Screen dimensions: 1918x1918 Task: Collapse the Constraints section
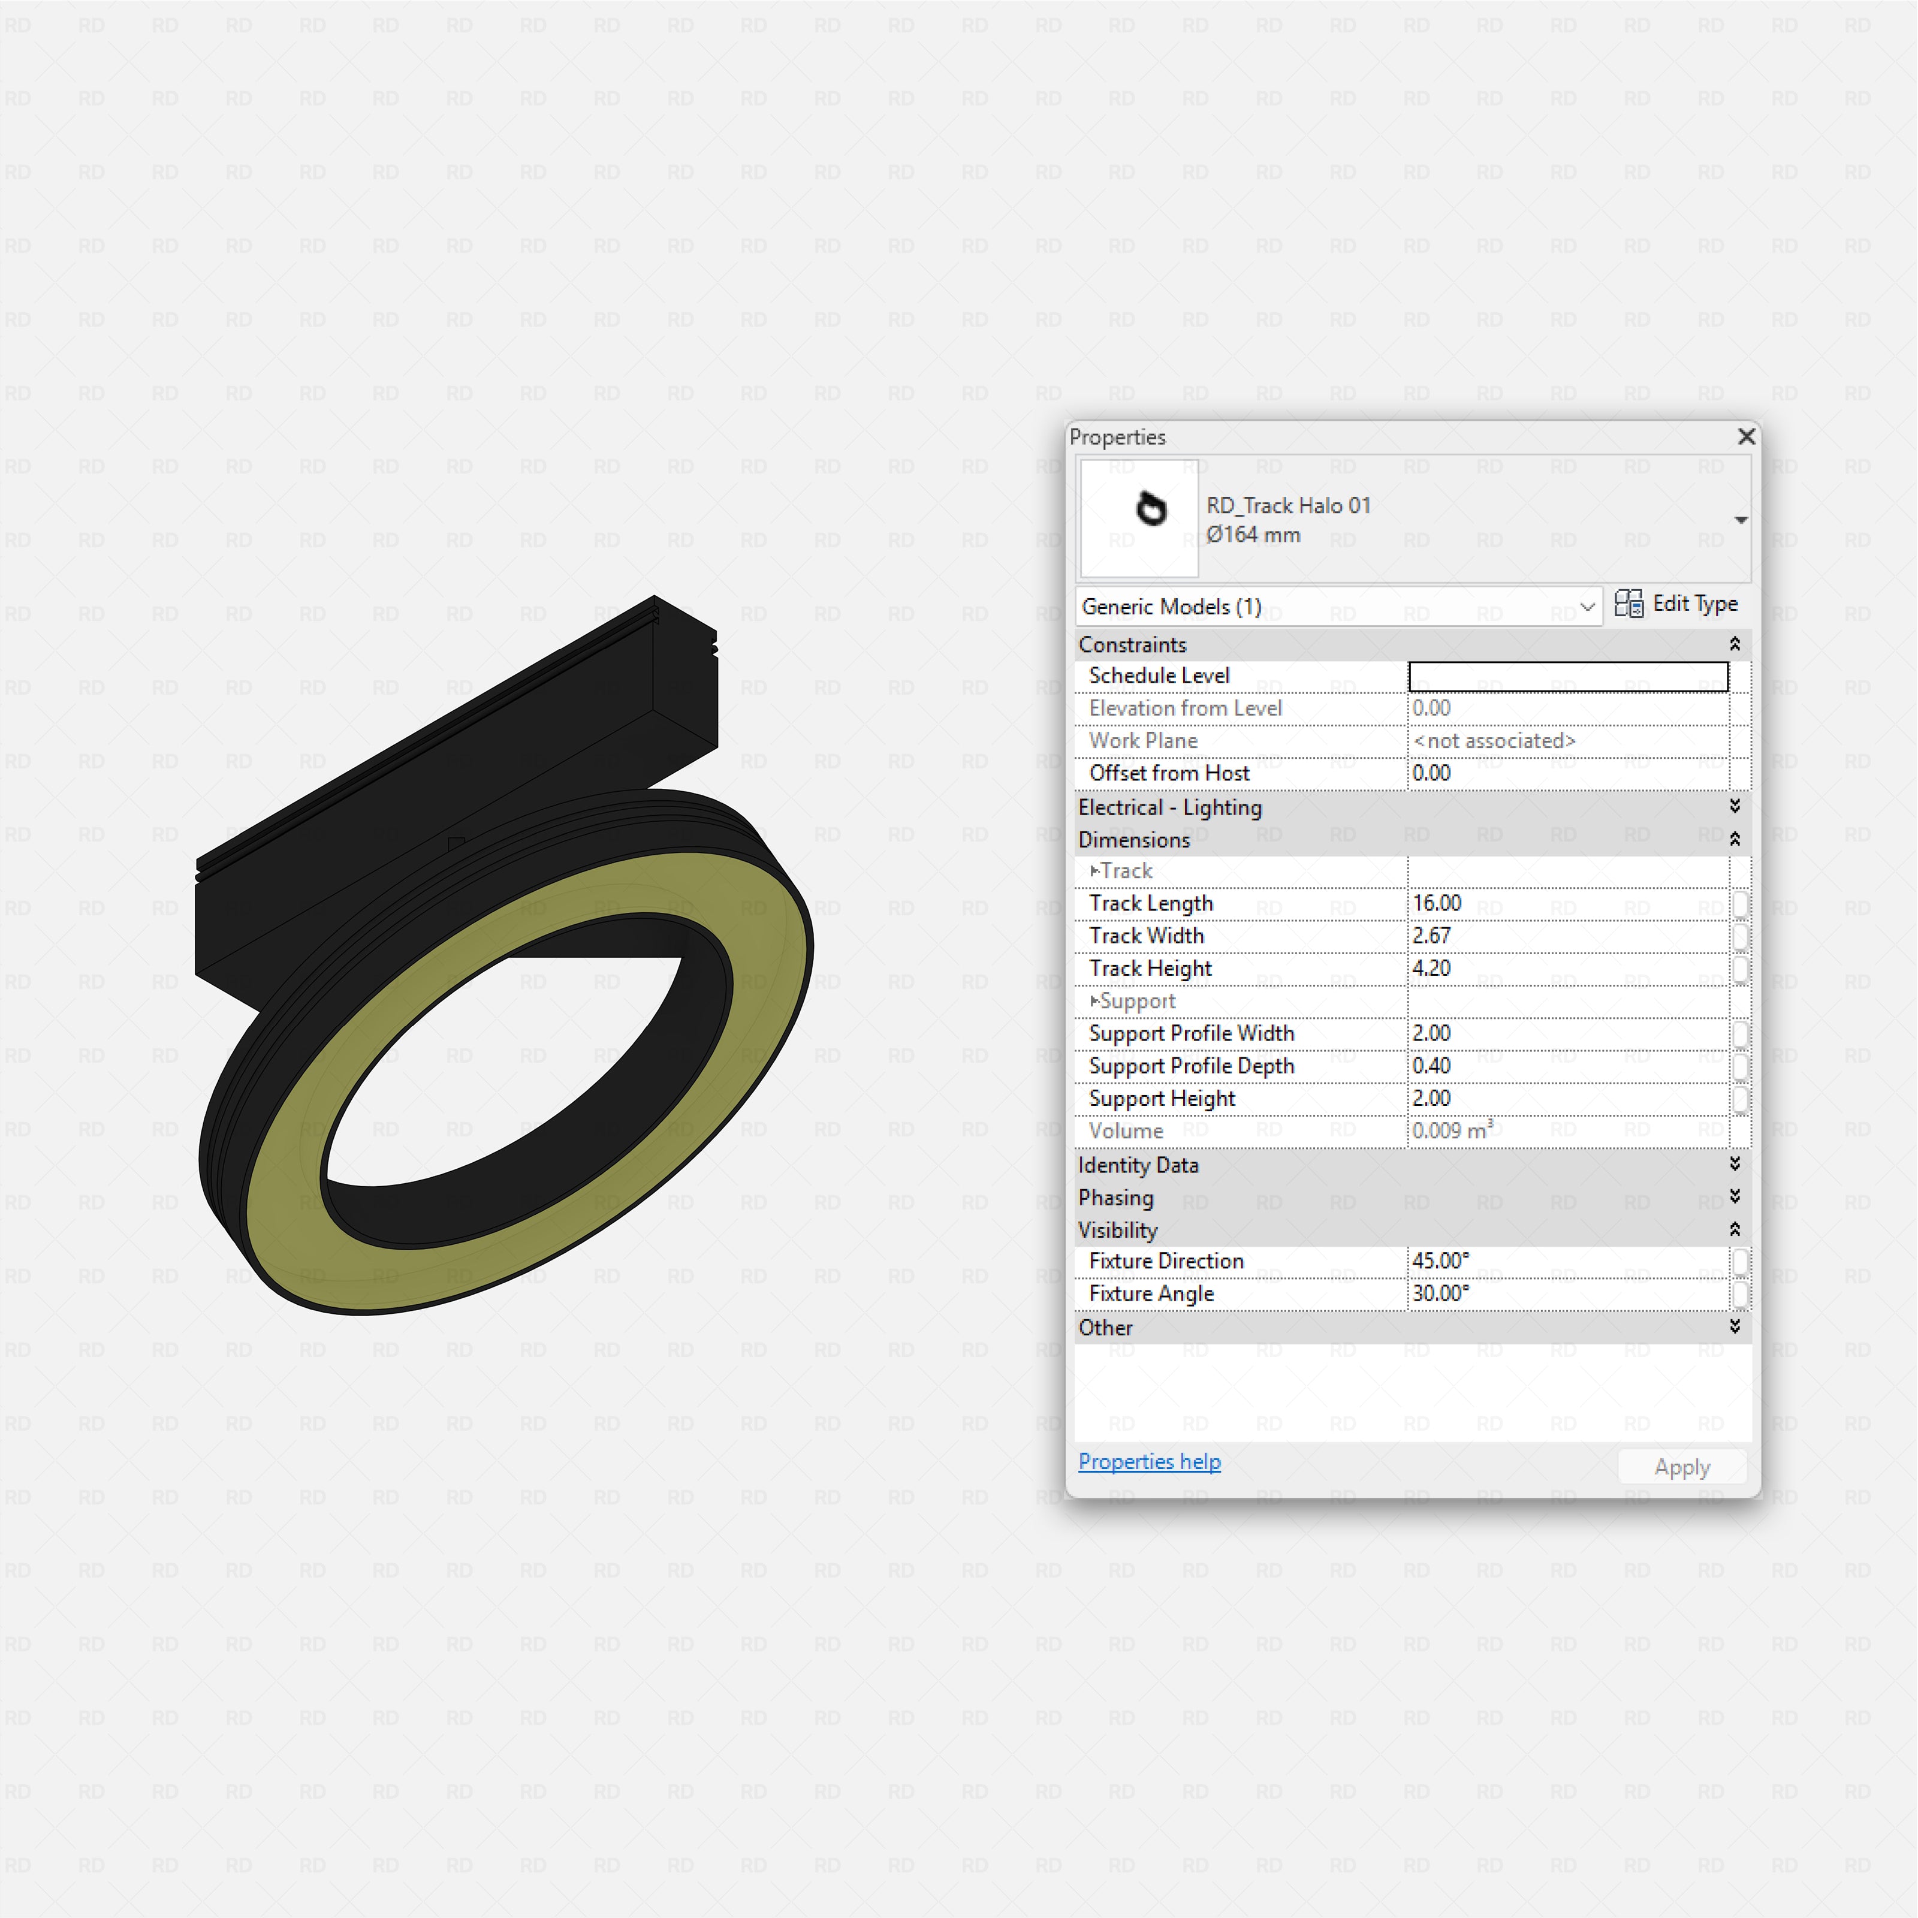click(1735, 643)
